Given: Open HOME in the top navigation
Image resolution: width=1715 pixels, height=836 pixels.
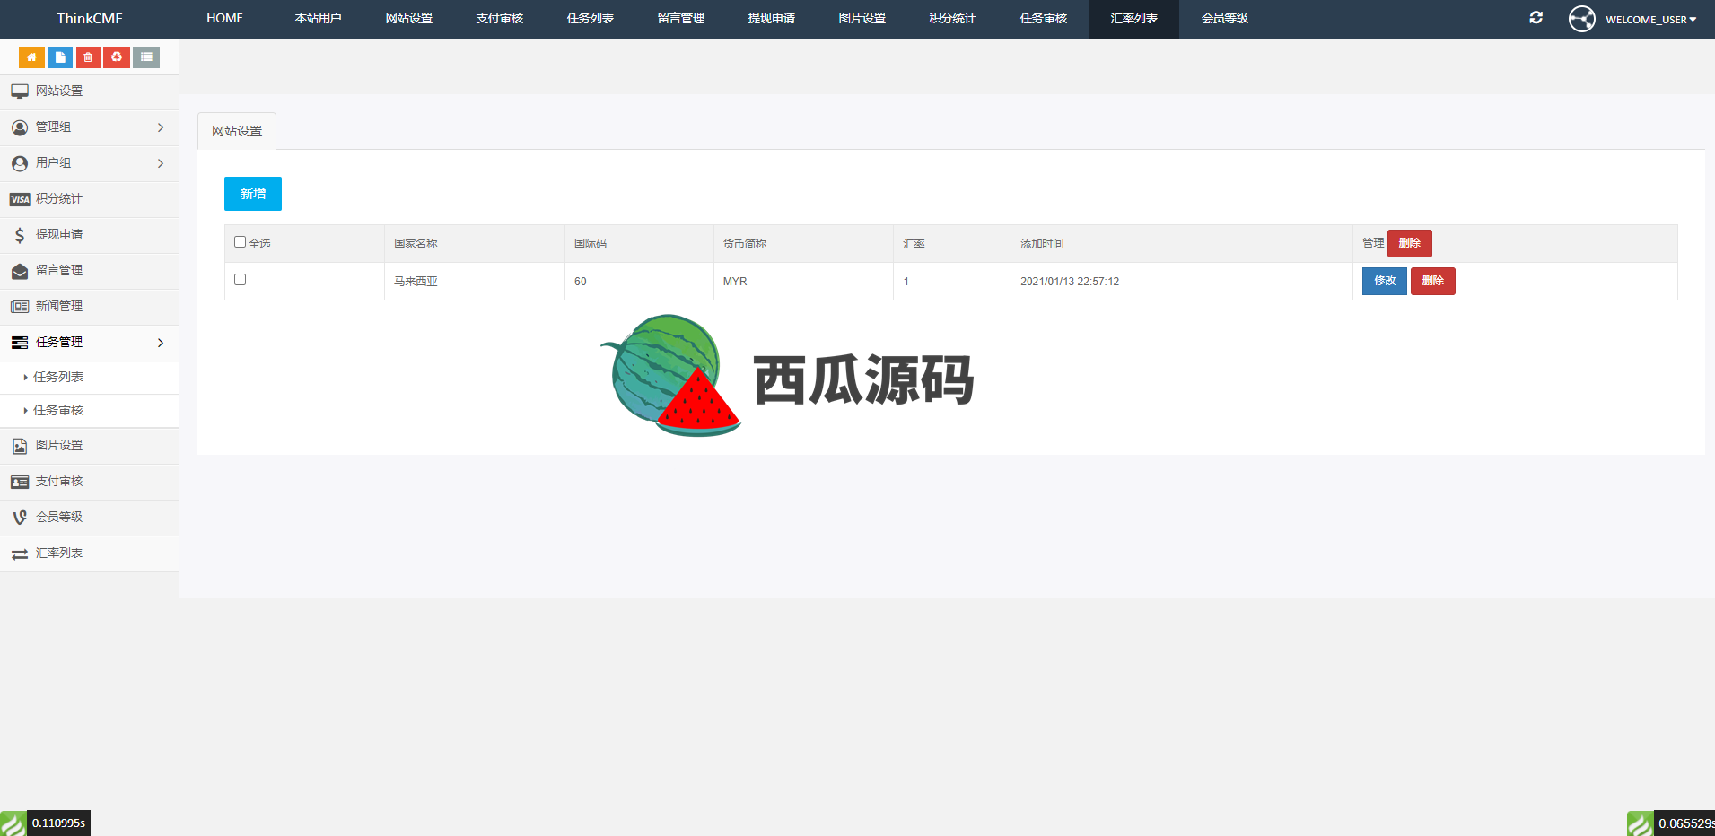Looking at the screenshot, I should (x=224, y=19).
